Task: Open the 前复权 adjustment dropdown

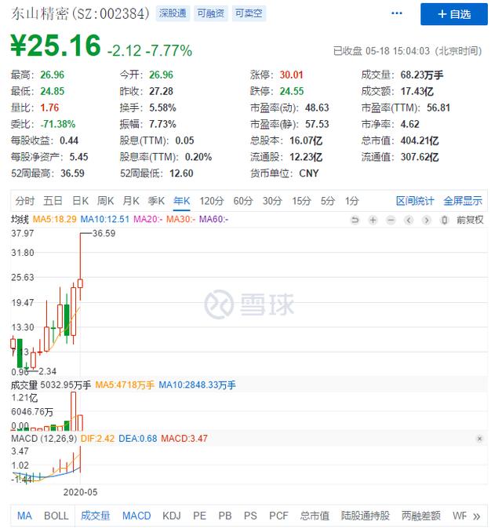Action: click(x=470, y=221)
